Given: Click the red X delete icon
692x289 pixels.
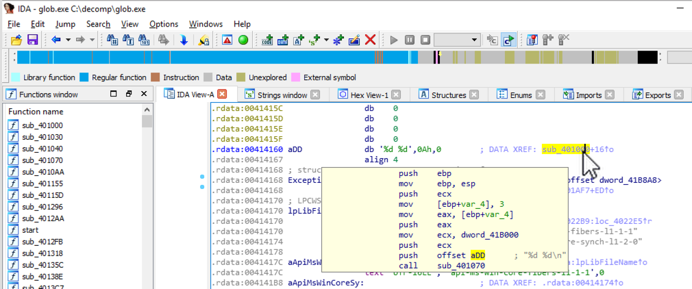Looking at the screenshot, I should [x=370, y=40].
